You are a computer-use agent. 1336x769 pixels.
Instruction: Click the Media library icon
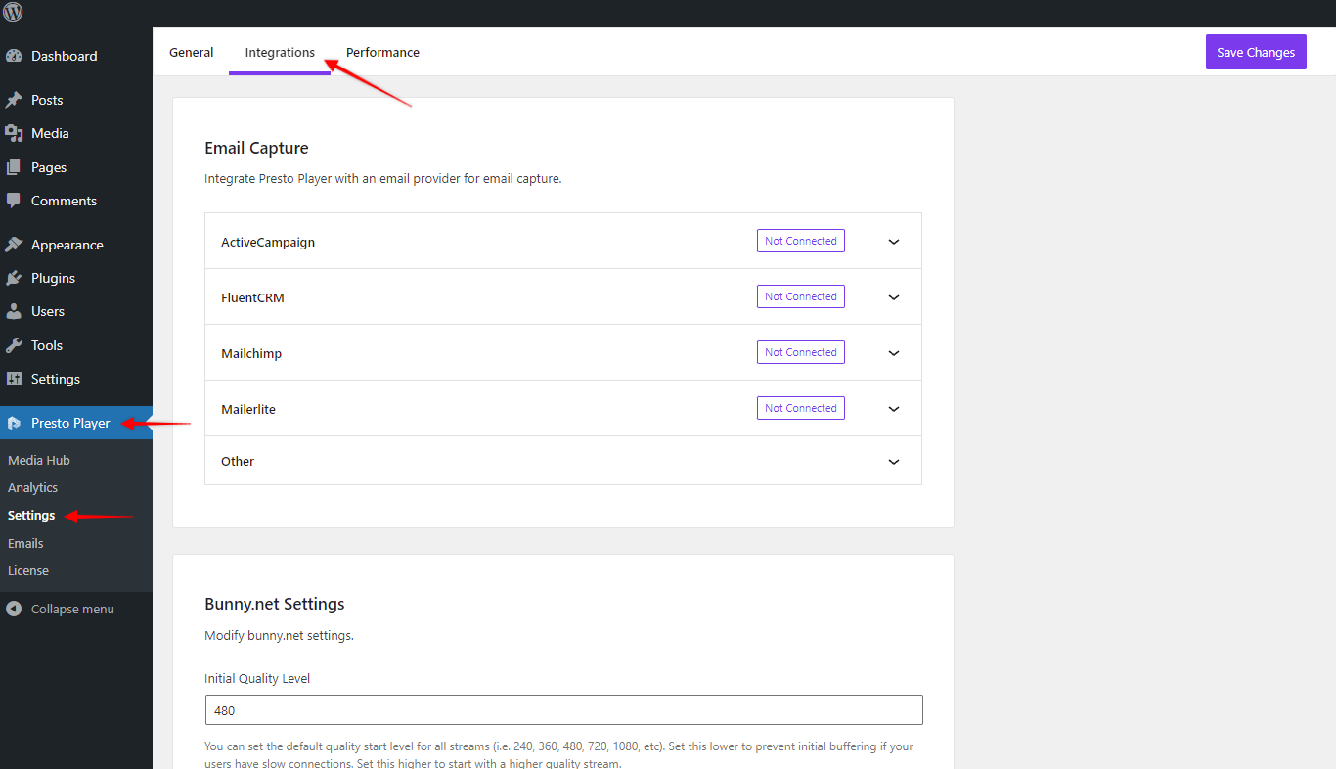(14, 133)
